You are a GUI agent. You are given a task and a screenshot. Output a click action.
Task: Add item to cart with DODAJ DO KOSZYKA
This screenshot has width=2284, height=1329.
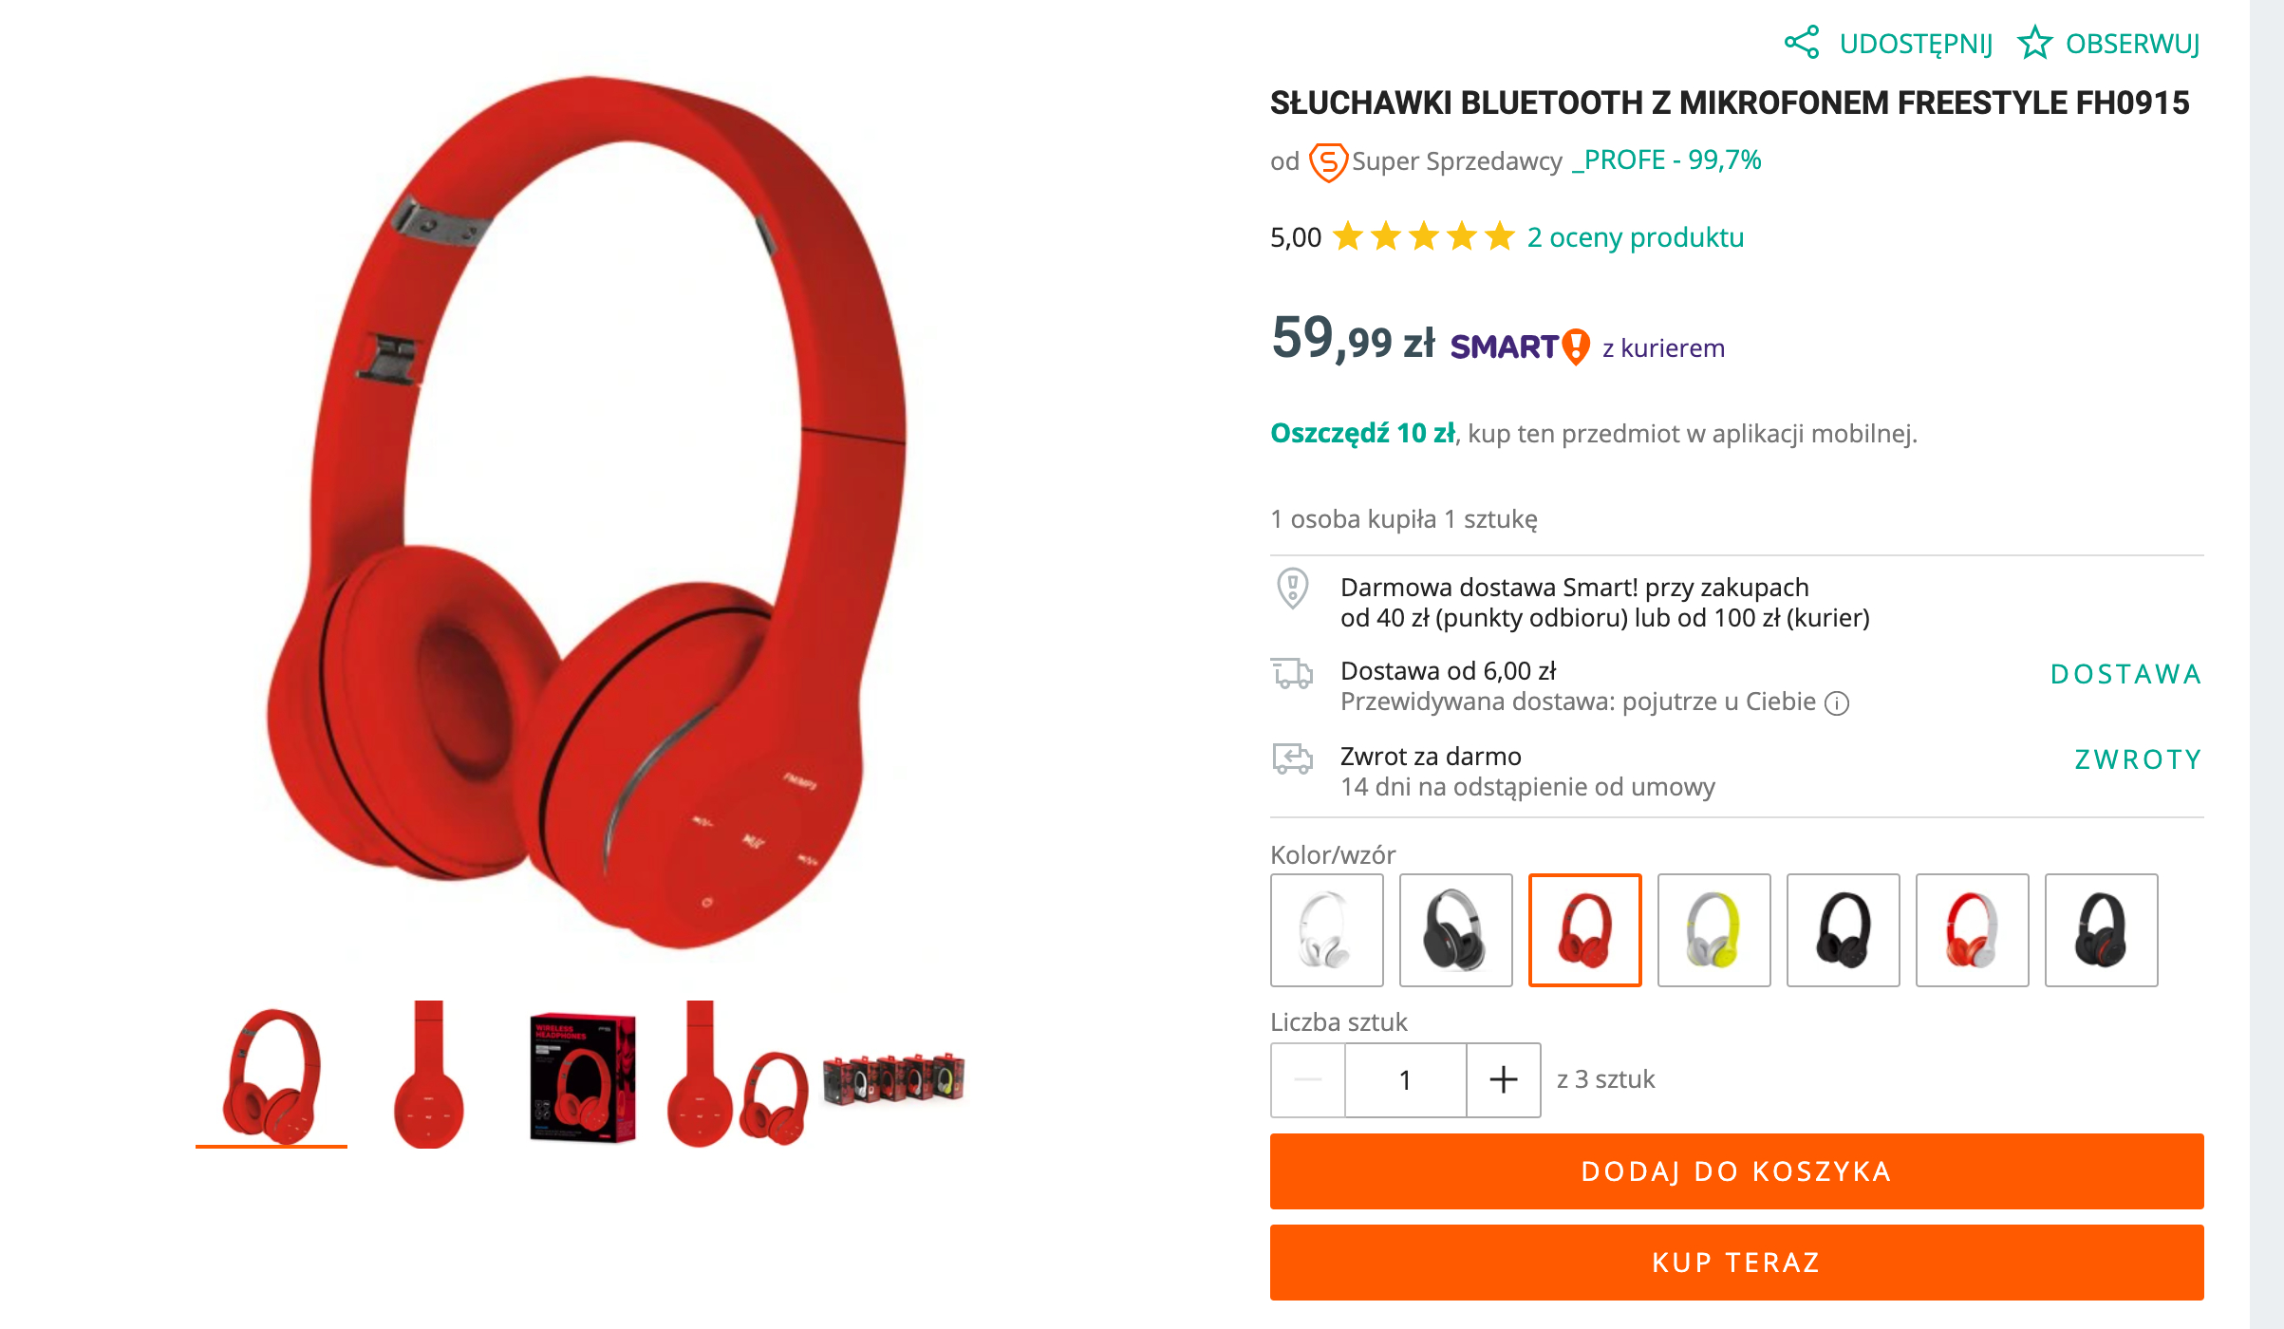1737,1171
